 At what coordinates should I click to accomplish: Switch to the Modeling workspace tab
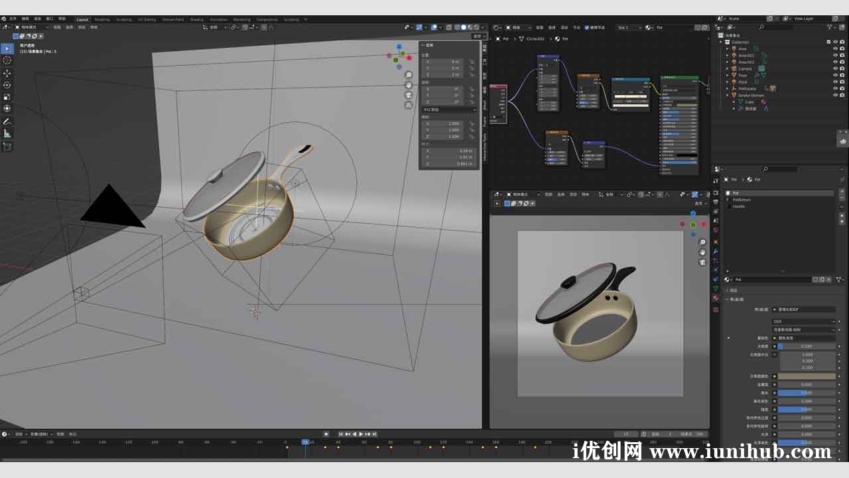(102, 19)
